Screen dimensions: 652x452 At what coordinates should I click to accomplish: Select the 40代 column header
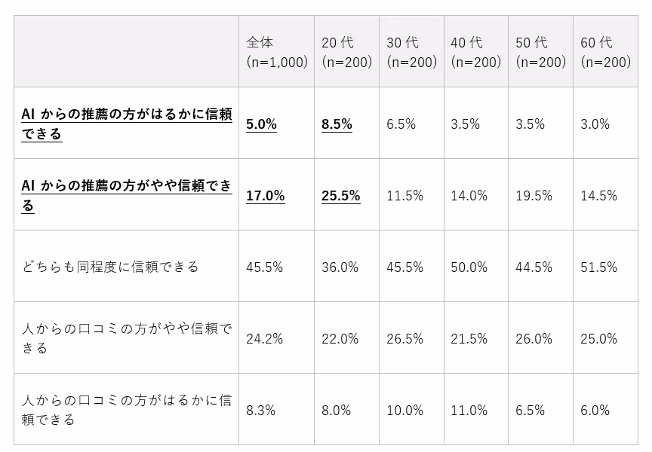click(476, 51)
